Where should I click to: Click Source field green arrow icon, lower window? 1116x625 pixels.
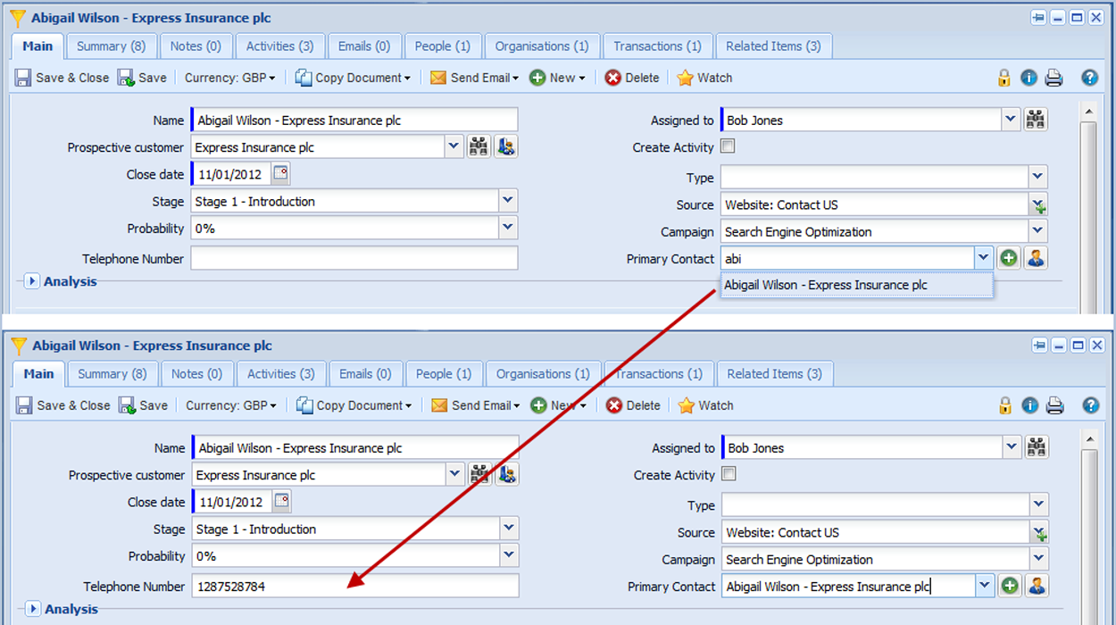point(1039,532)
